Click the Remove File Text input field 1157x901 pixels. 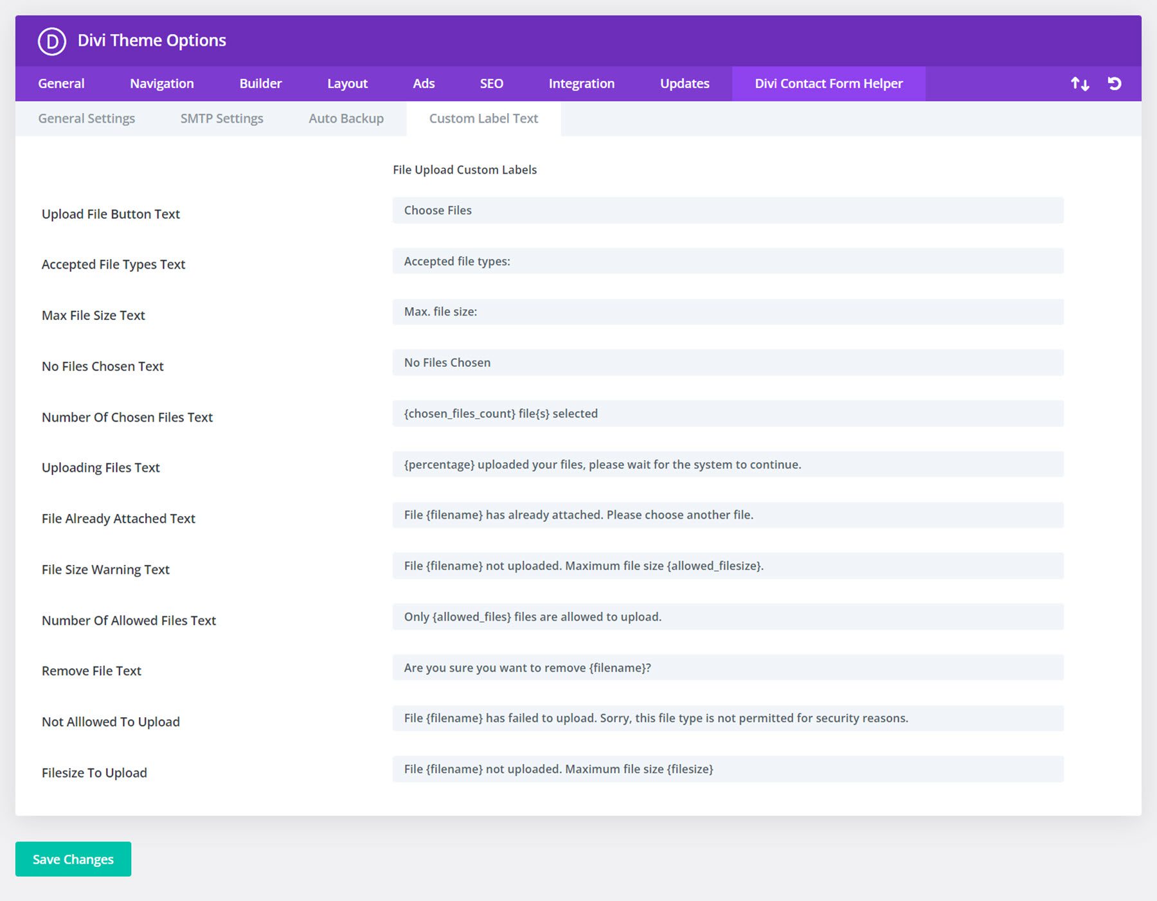click(726, 667)
